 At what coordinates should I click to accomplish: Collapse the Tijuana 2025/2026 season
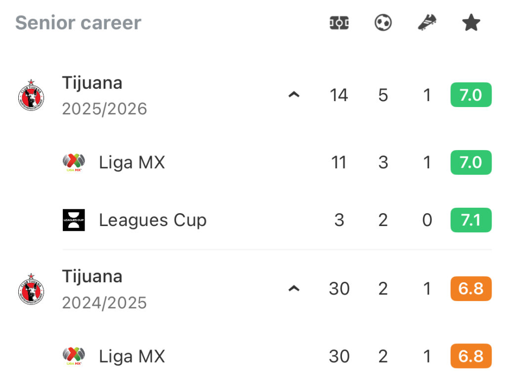(294, 95)
